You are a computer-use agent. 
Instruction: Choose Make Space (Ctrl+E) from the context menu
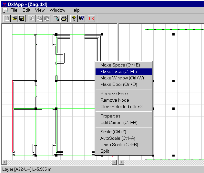(x=124, y=65)
